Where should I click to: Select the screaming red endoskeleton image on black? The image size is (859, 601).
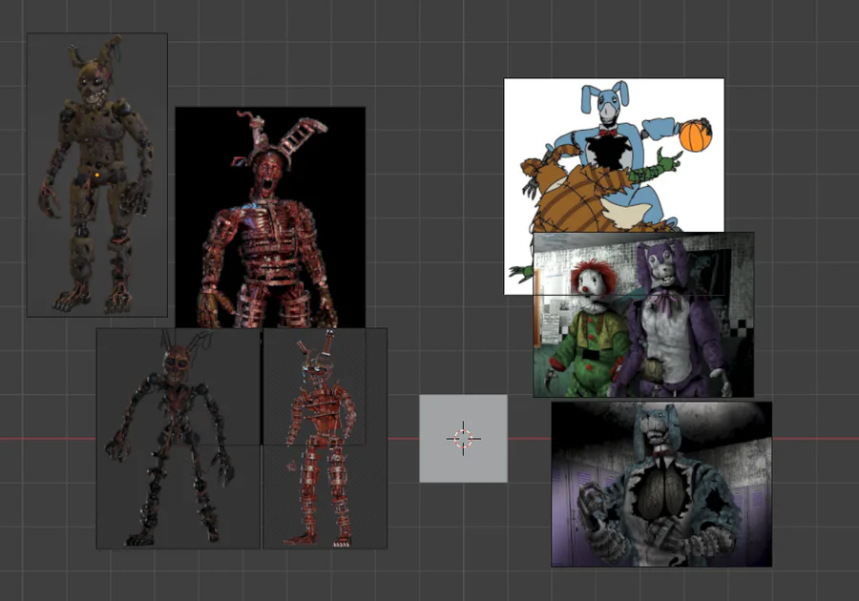tap(270, 218)
